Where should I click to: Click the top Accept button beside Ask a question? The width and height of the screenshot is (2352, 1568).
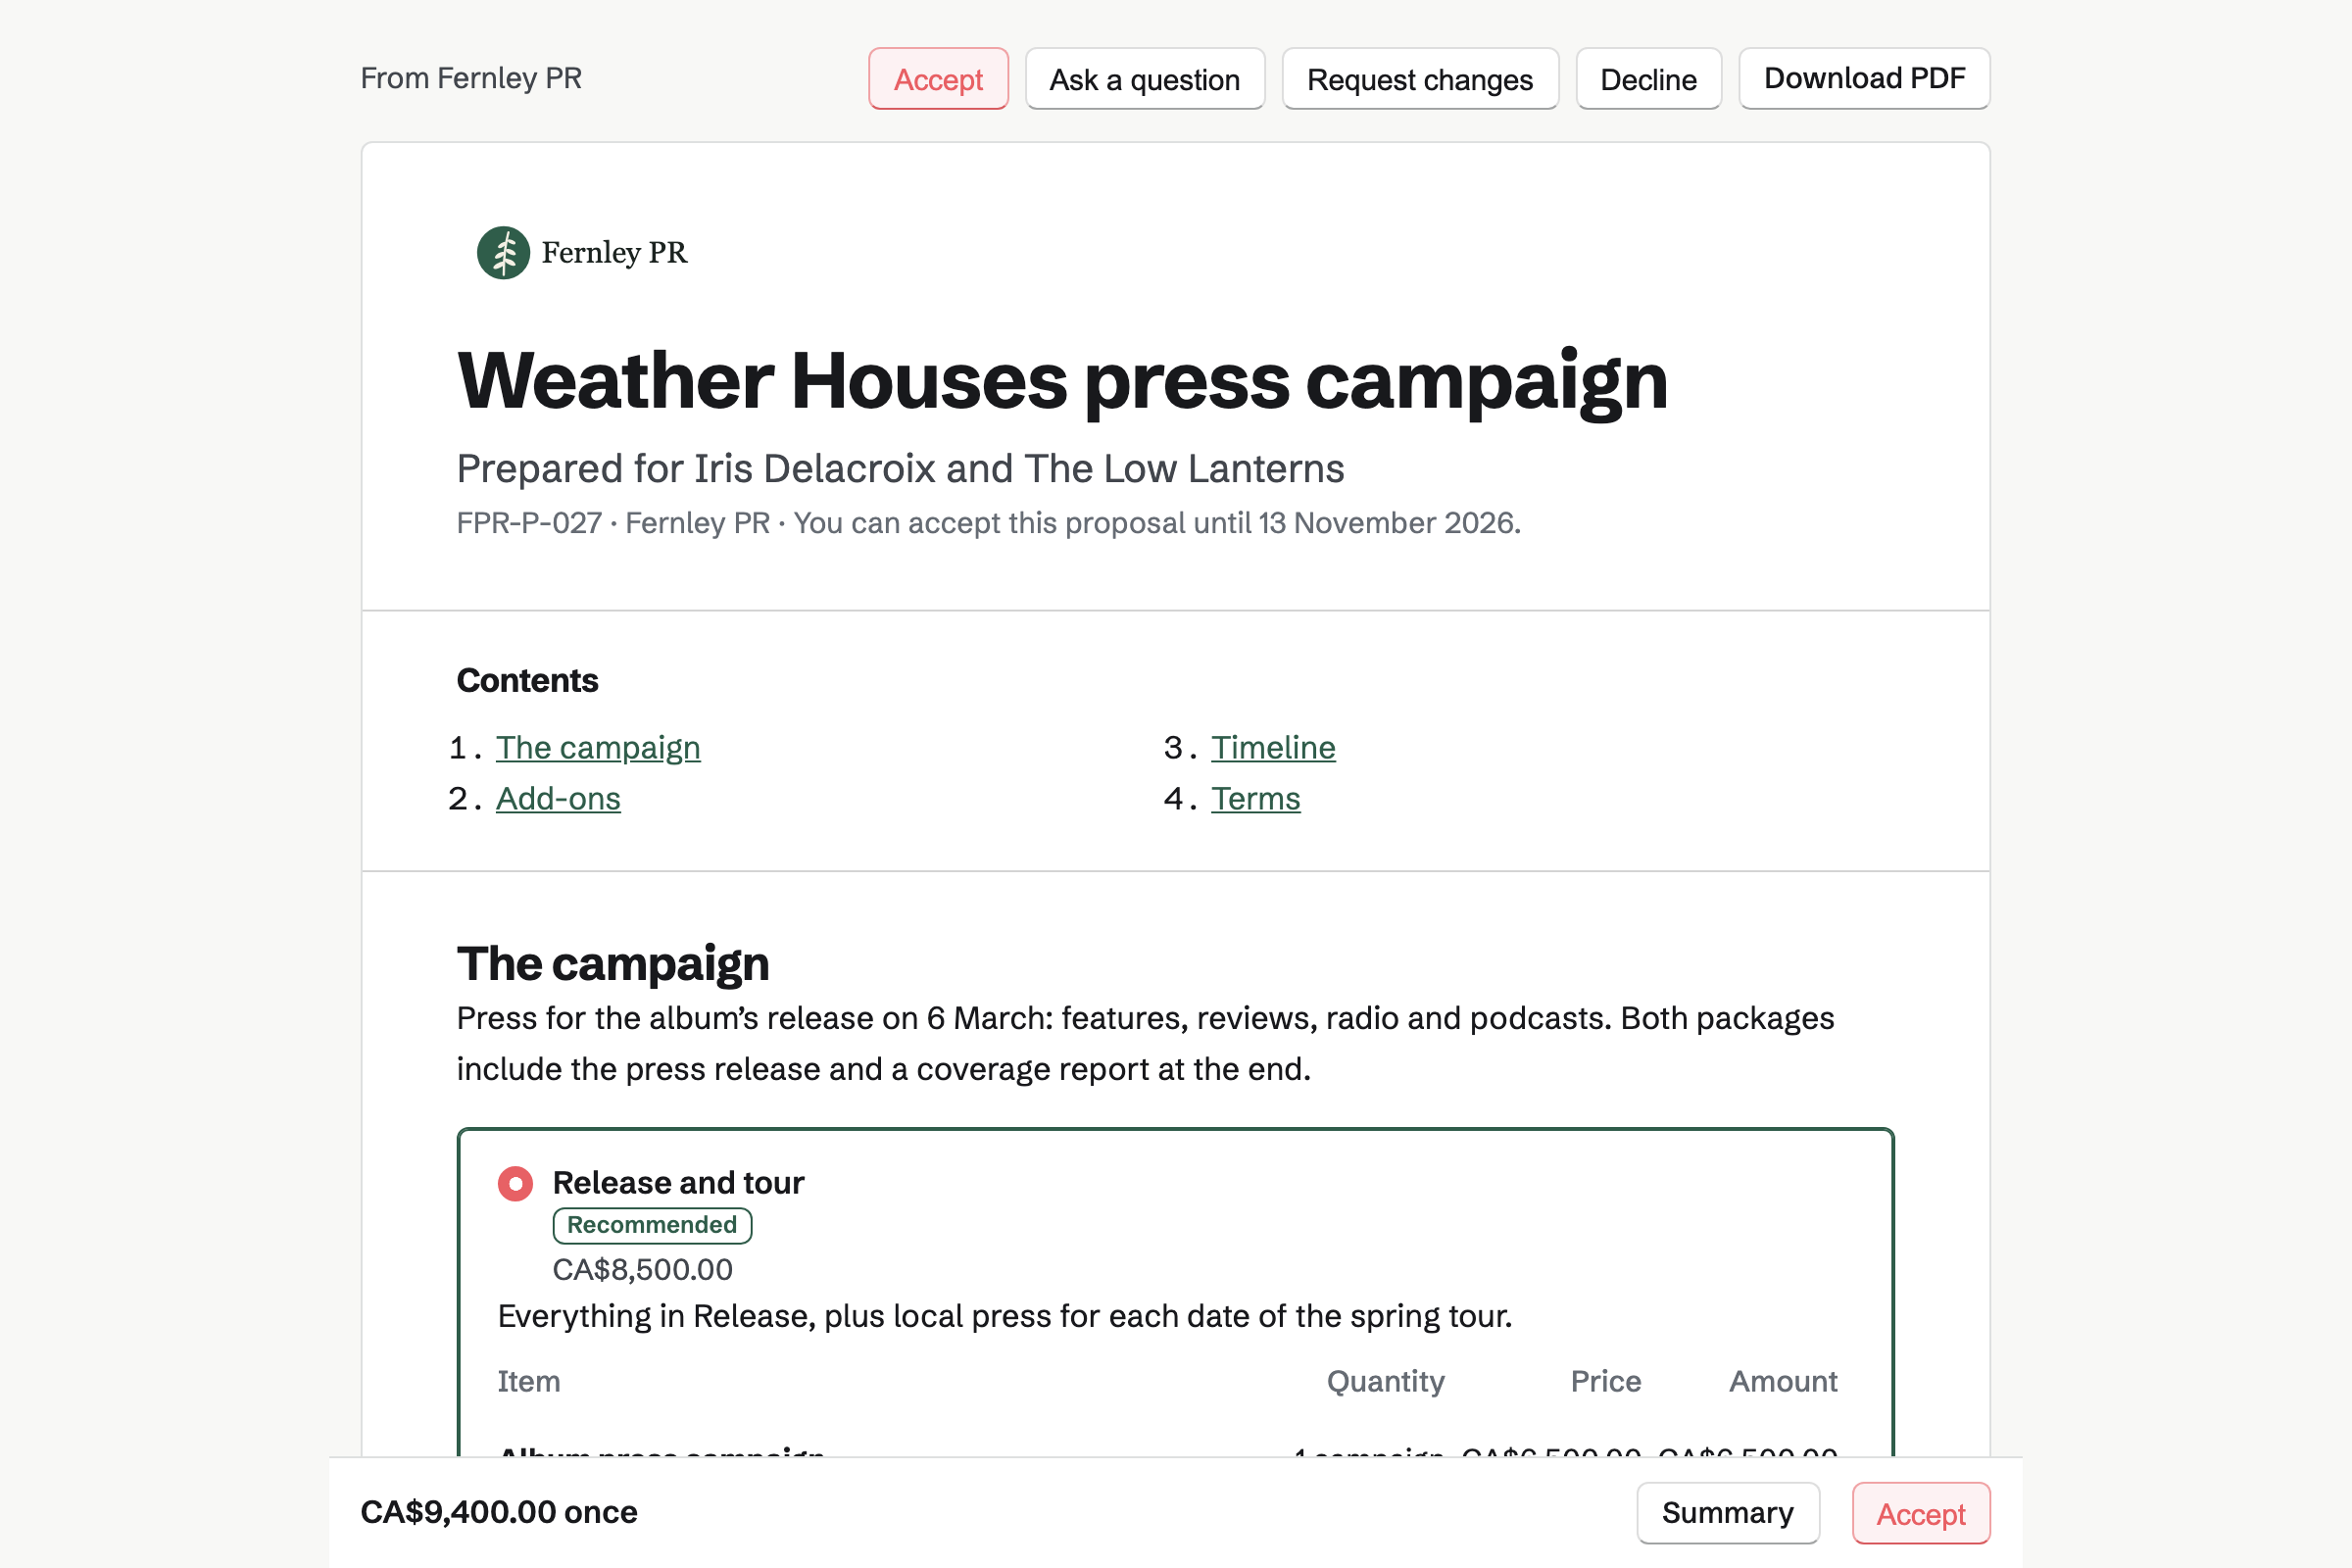pyautogui.click(x=938, y=79)
